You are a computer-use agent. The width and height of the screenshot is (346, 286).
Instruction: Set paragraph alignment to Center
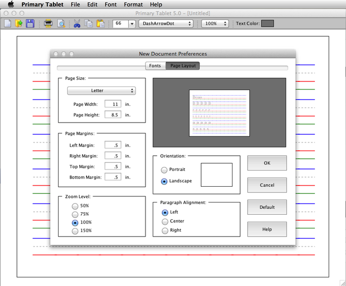[165, 221]
